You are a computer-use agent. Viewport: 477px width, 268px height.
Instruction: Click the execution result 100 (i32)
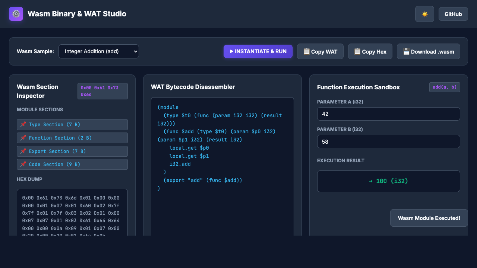pyautogui.click(x=389, y=181)
